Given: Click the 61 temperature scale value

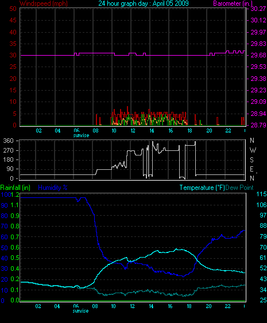Looking at the screenshot, I should pos(263,258).
